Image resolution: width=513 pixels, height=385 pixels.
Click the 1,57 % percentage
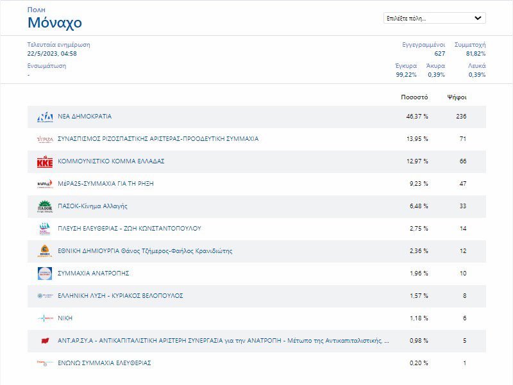419,296
